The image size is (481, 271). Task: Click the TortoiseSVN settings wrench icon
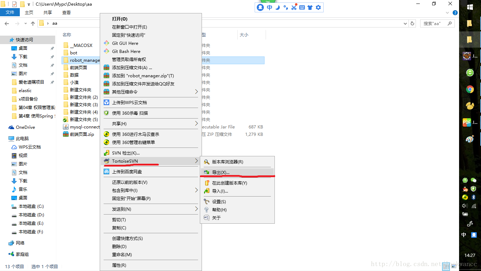click(x=207, y=201)
